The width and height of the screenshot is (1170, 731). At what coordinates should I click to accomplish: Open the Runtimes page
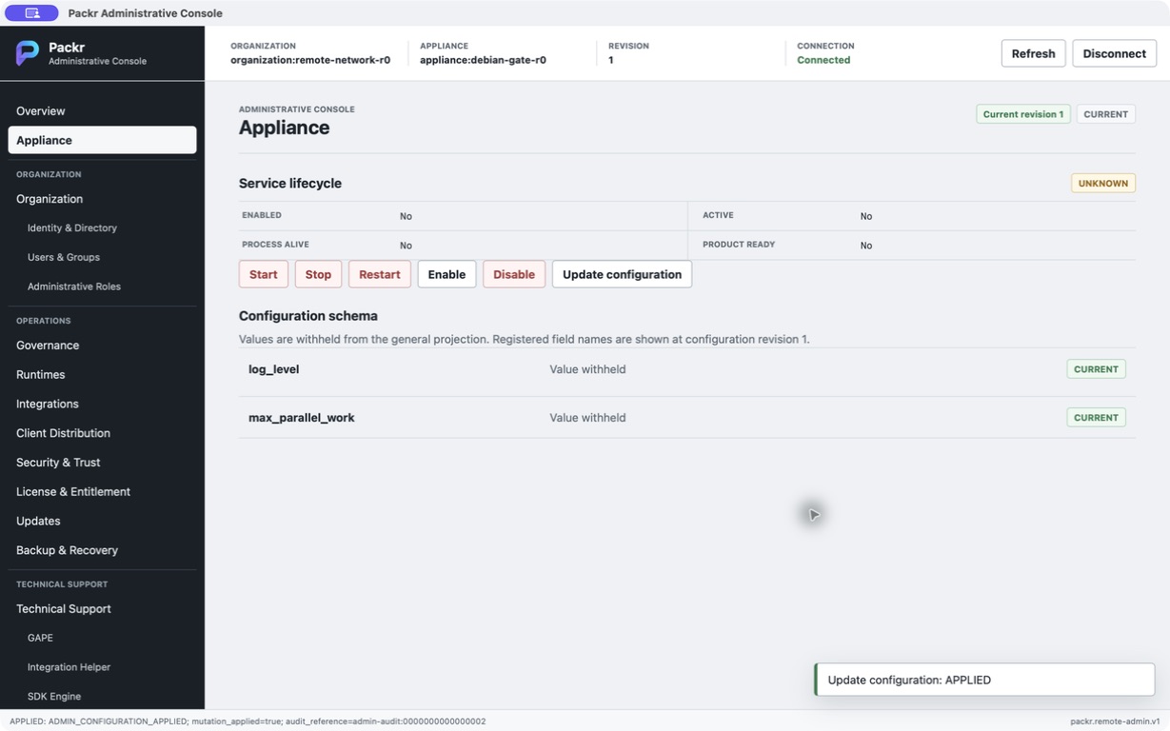[x=102, y=375]
